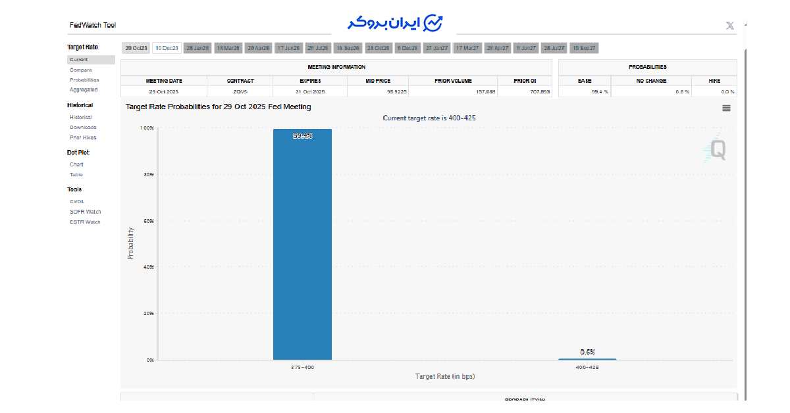This screenshot has height=413, width=790.
Task: Choose the 17 Jun26 meeting tab
Action: 288,48
